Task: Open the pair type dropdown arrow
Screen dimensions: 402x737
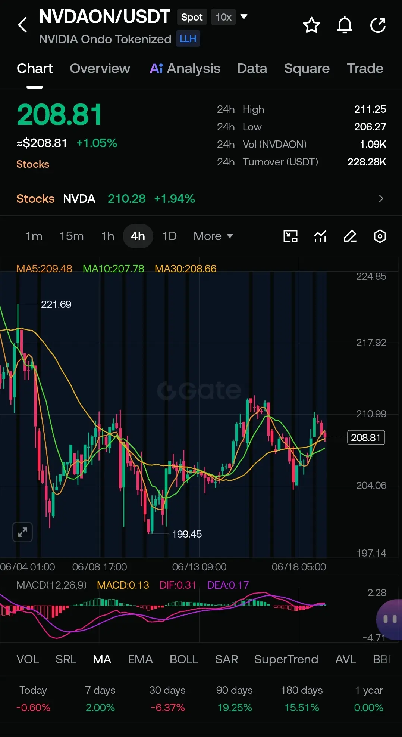Action: tap(244, 17)
